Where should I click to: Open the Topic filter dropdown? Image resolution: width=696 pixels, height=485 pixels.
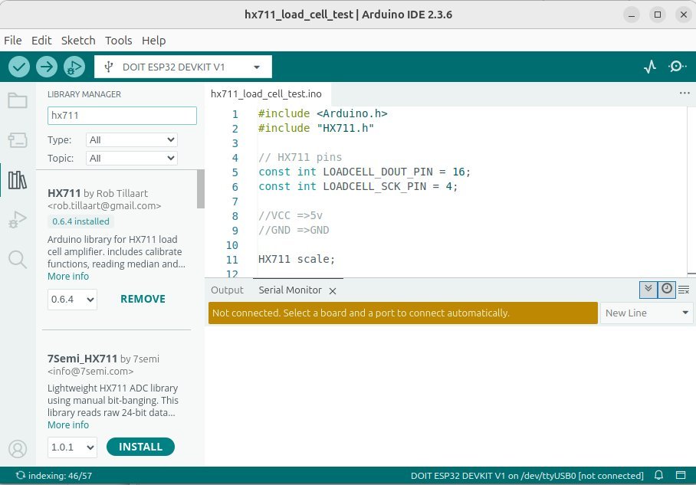[x=132, y=159]
